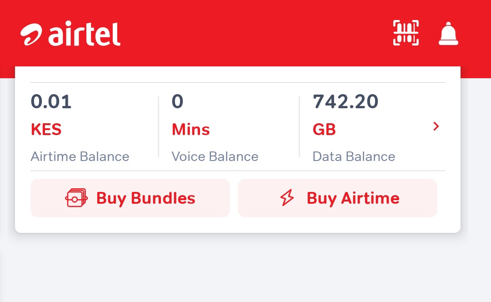Screen dimensions: 491x302
Task: Click the Voice Balance caption
Action: point(215,157)
